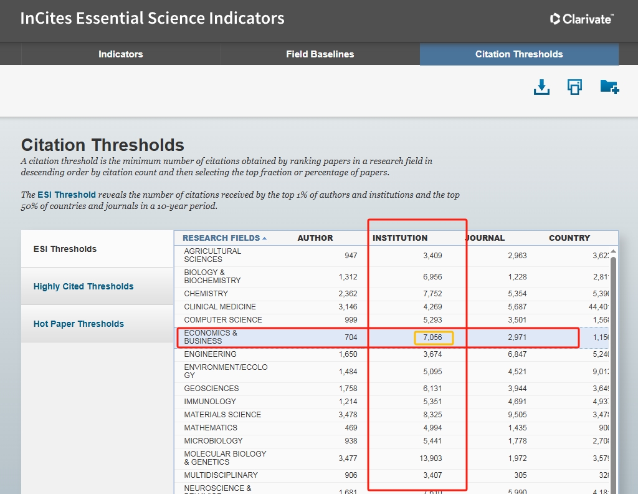638x494 pixels.
Task: Sort by the Research Fields arrow
Action: [x=265, y=238]
